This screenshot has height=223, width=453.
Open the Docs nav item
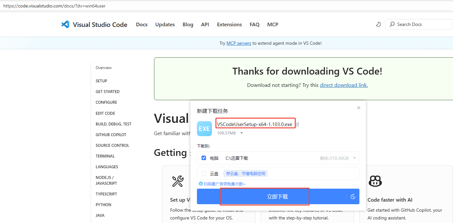tap(142, 25)
